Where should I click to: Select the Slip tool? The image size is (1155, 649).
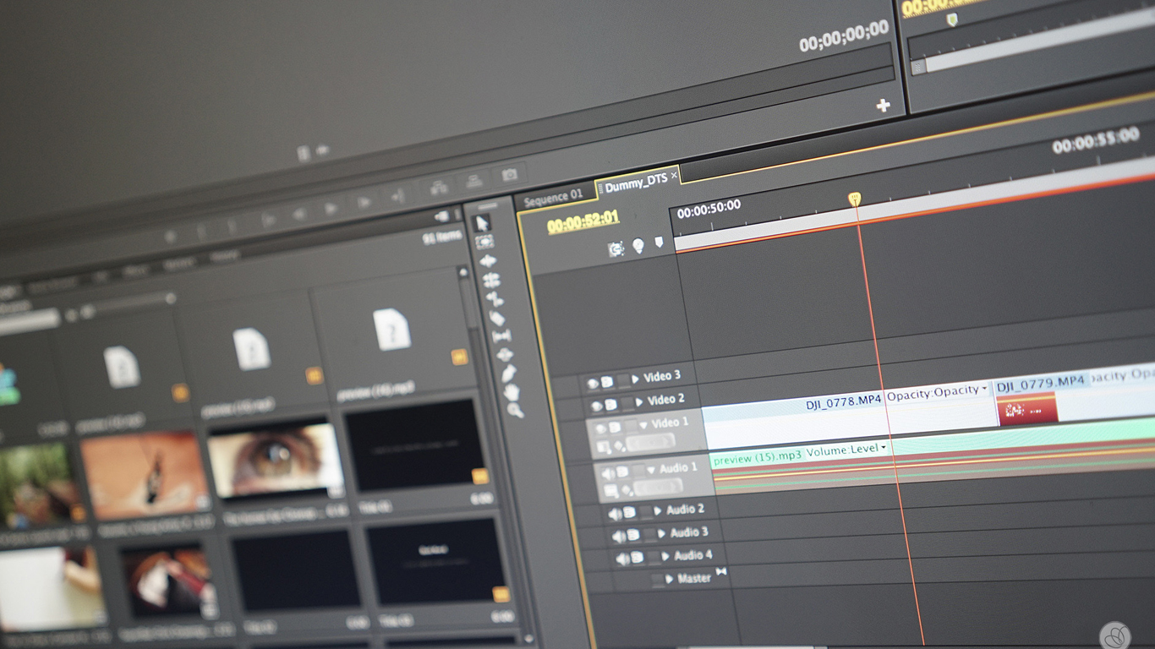pos(501,336)
